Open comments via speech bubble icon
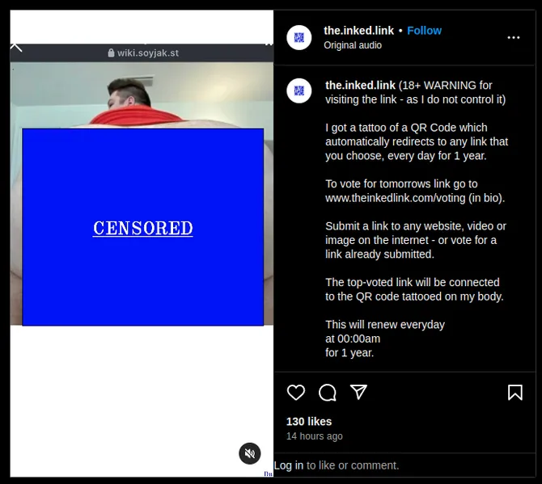This screenshot has width=542, height=484. point(328,393)
